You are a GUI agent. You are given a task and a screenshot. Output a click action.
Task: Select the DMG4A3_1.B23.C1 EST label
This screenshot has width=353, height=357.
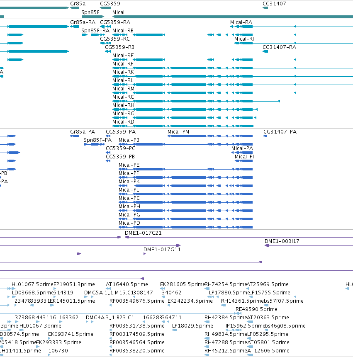tap(110, 318)
